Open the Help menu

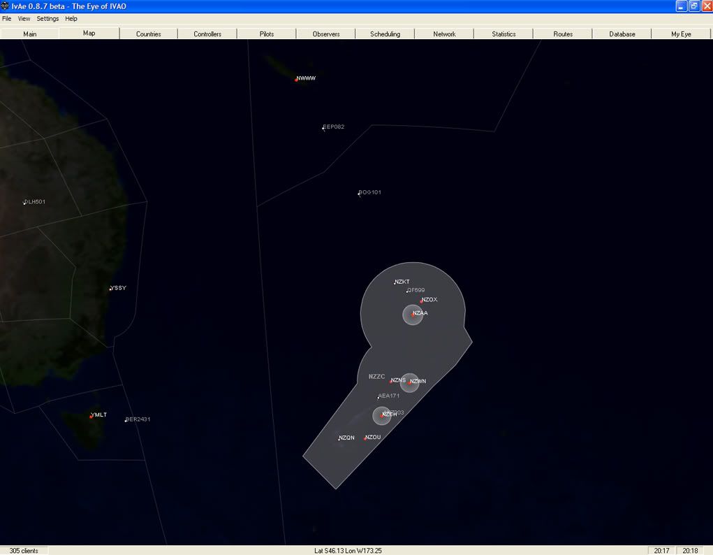click(x=71, y=19)
